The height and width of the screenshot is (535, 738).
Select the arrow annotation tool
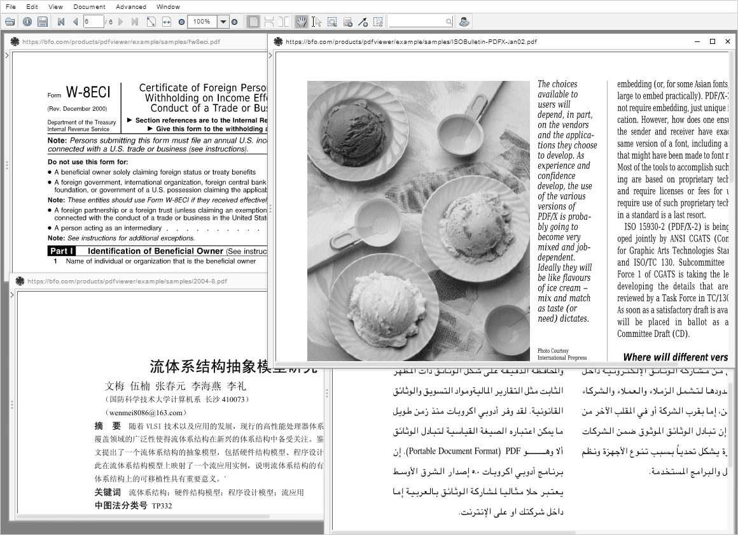tap(363, 22)
